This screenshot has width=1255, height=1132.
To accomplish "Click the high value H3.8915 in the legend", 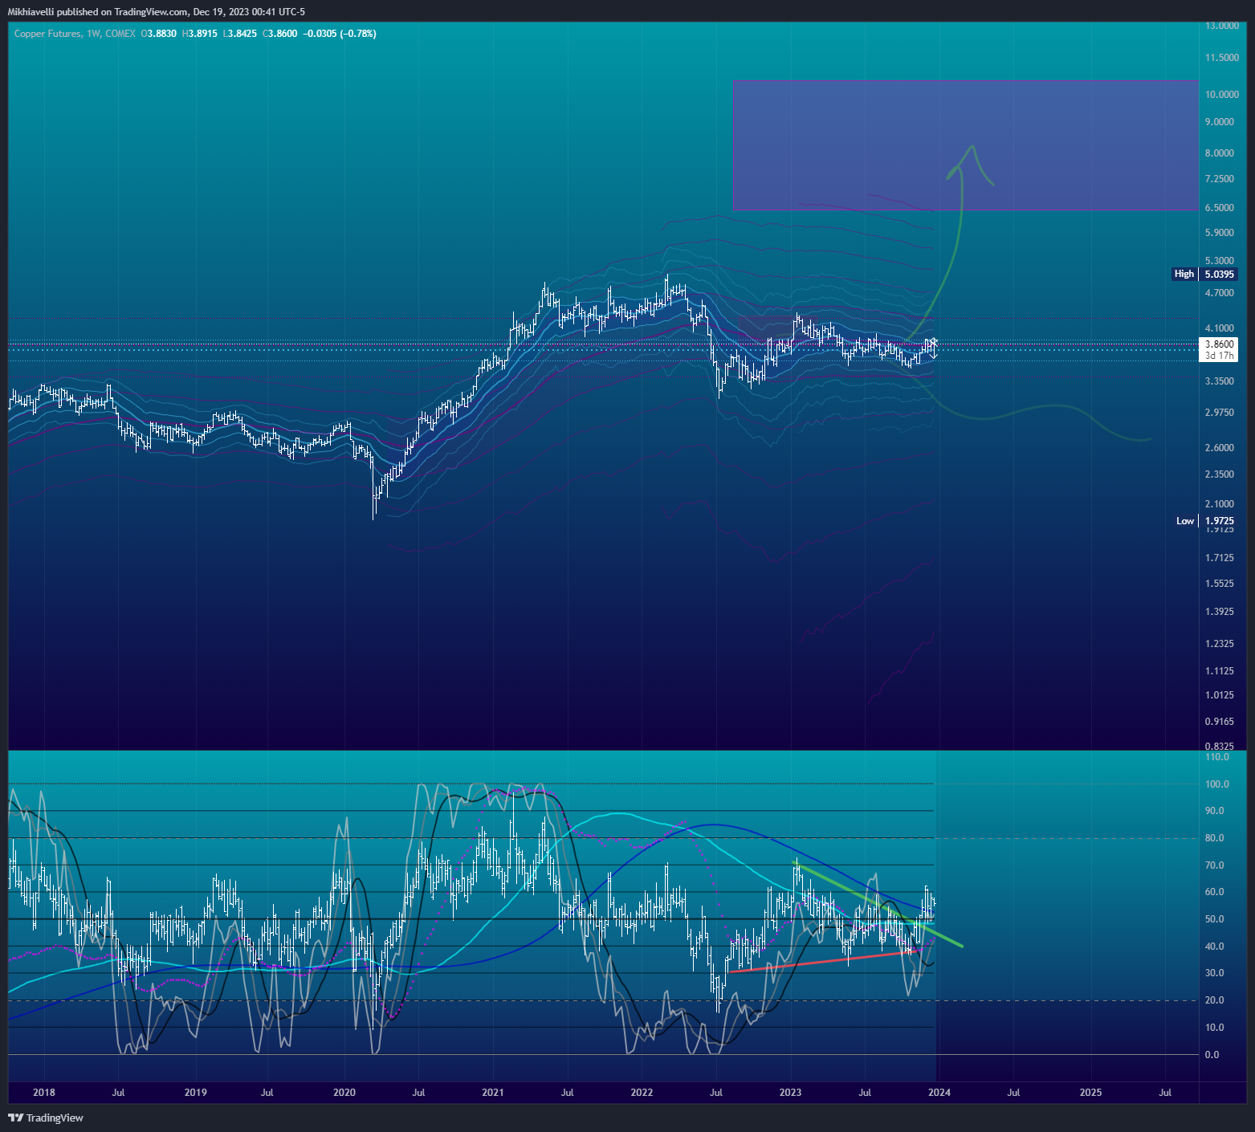I will coord(199,34).
